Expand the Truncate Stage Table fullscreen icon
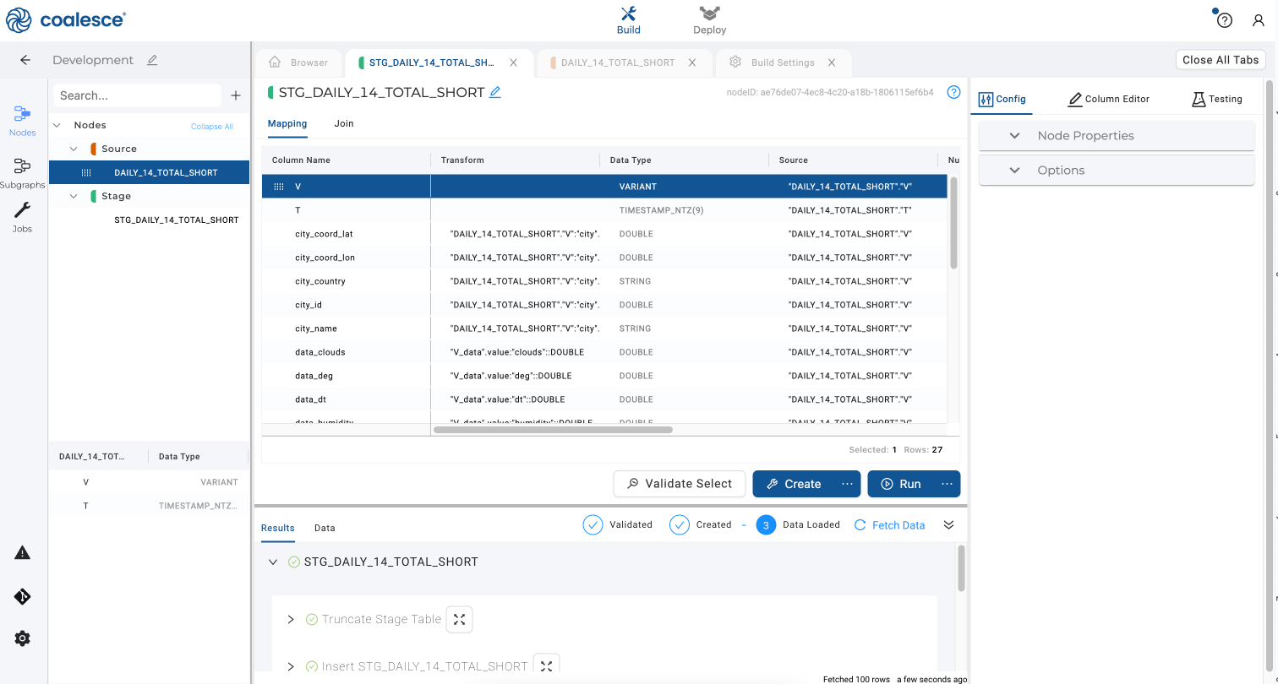The height and width of the screenshot is (684, 1278). pos(459,620)
